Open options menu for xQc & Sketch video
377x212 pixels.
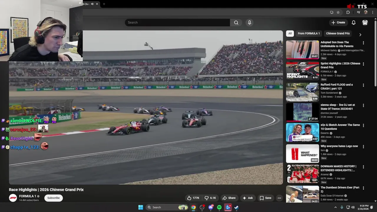pos(363,125)
